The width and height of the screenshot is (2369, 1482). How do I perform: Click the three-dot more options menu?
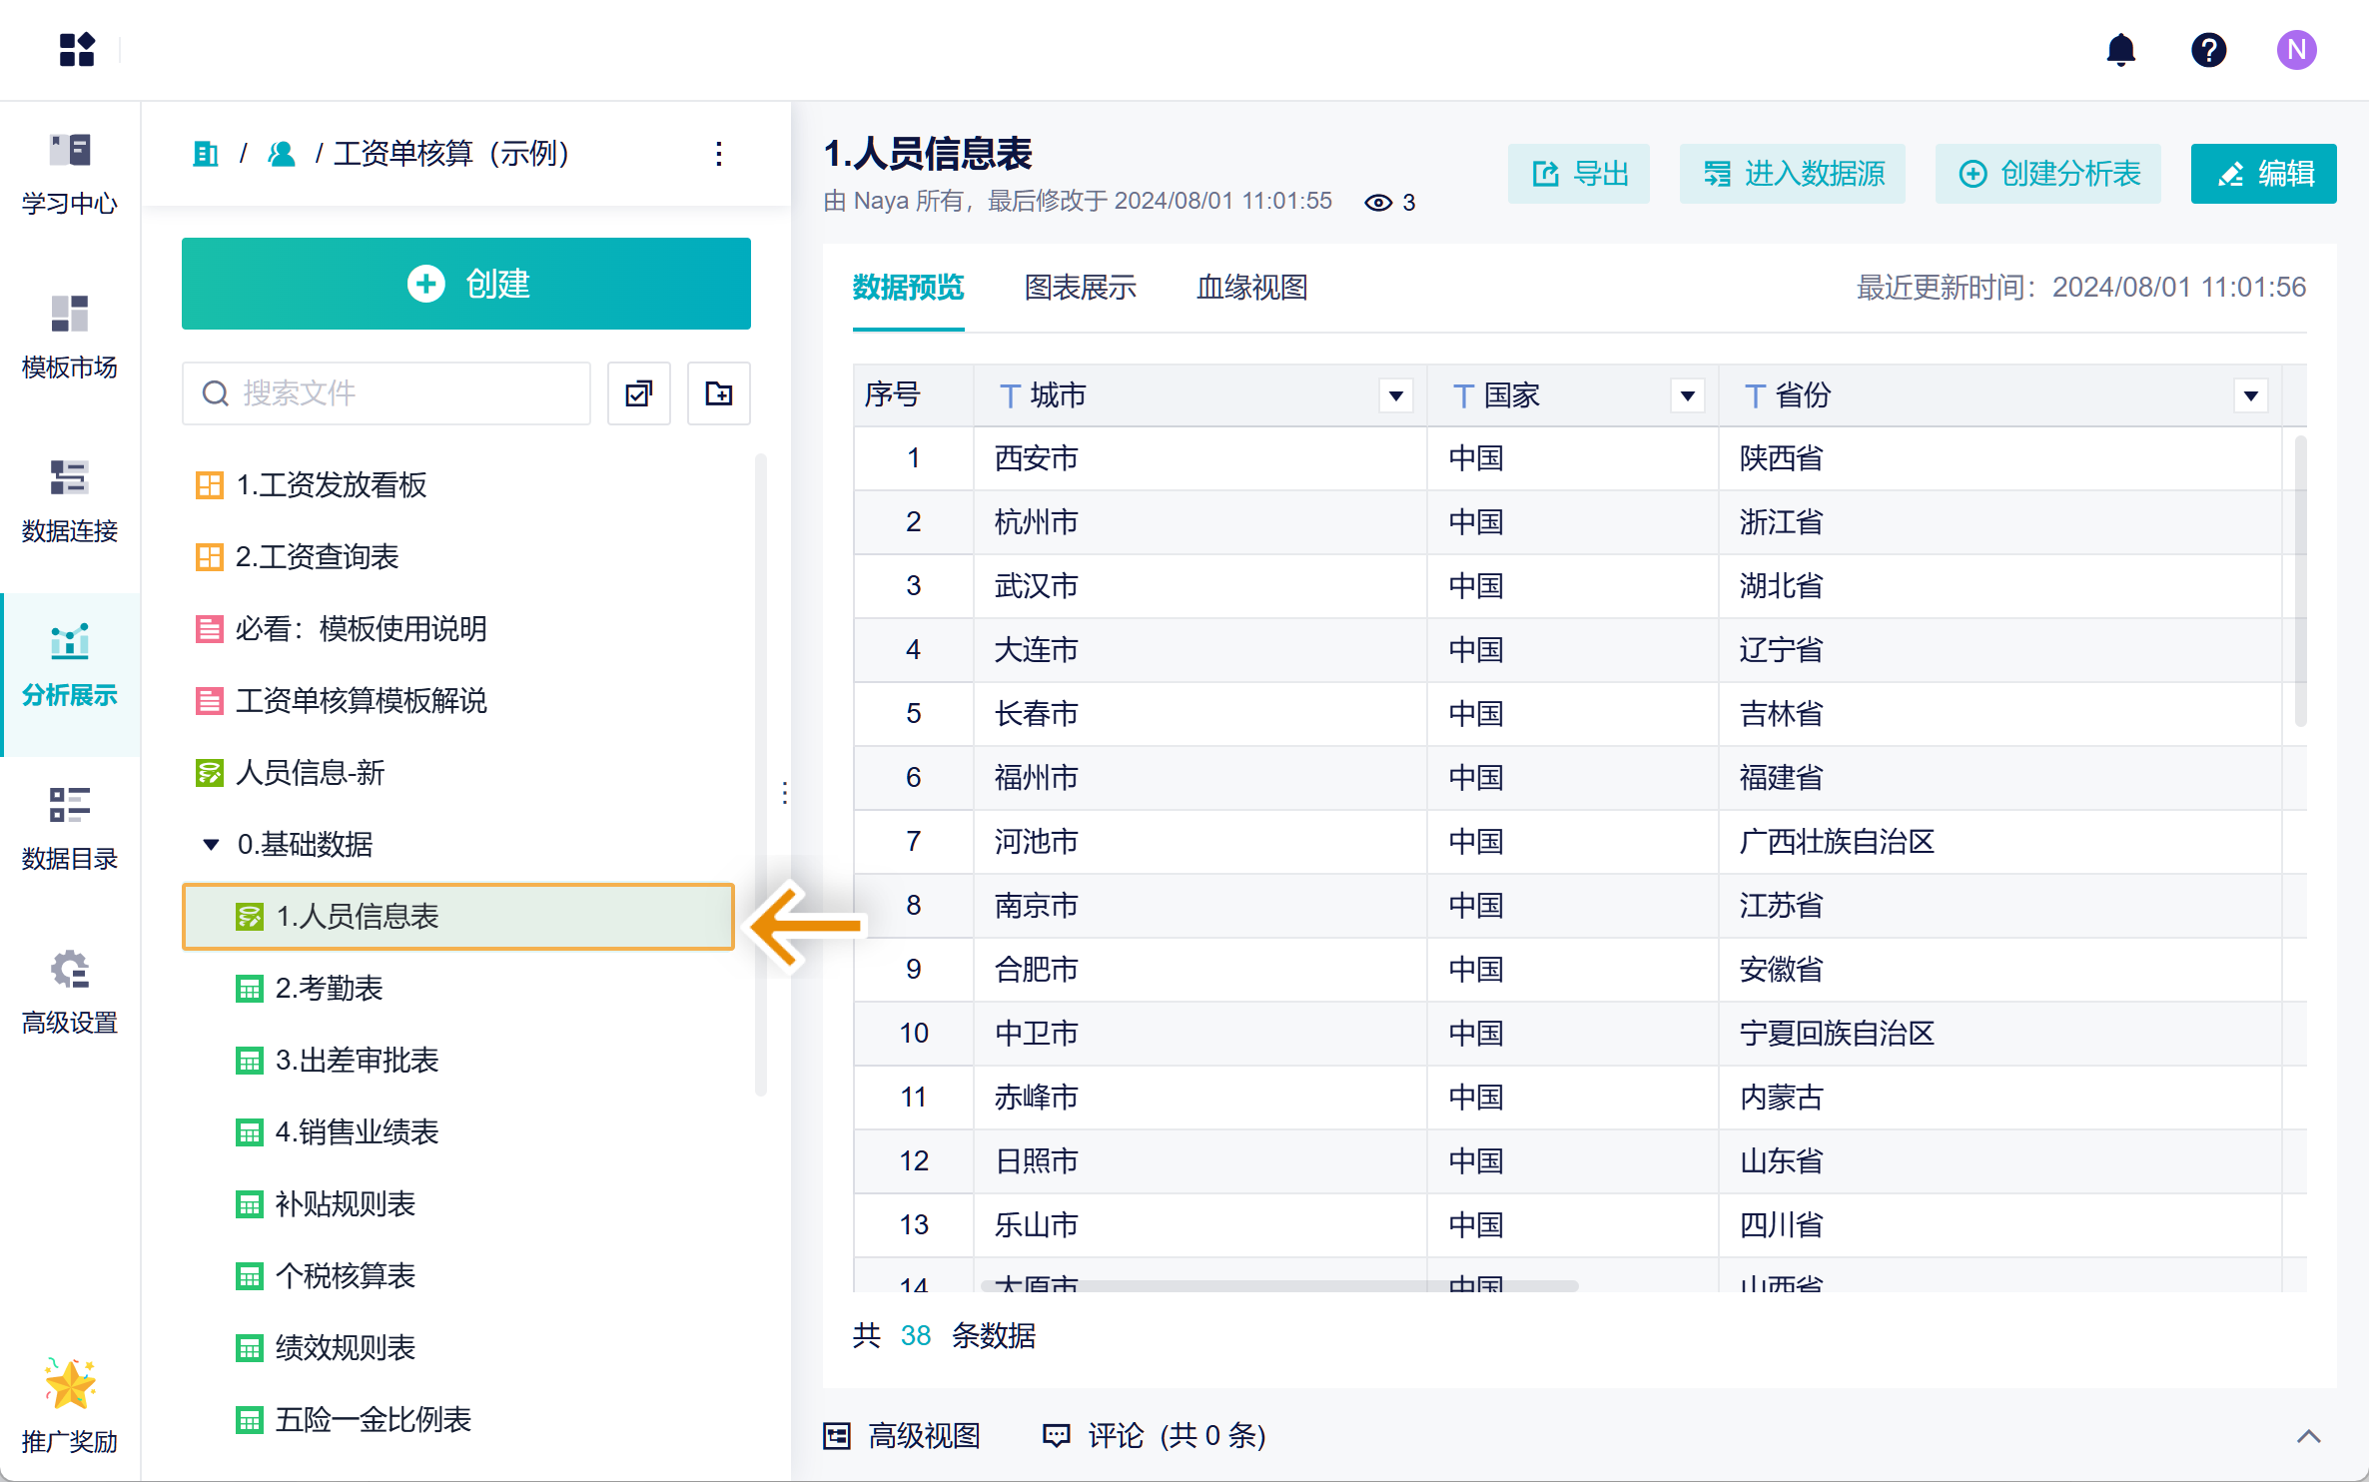click(x=719, y=154)
